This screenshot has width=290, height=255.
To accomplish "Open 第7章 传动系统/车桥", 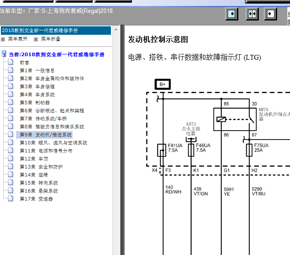I will click(x=43, y=119).
